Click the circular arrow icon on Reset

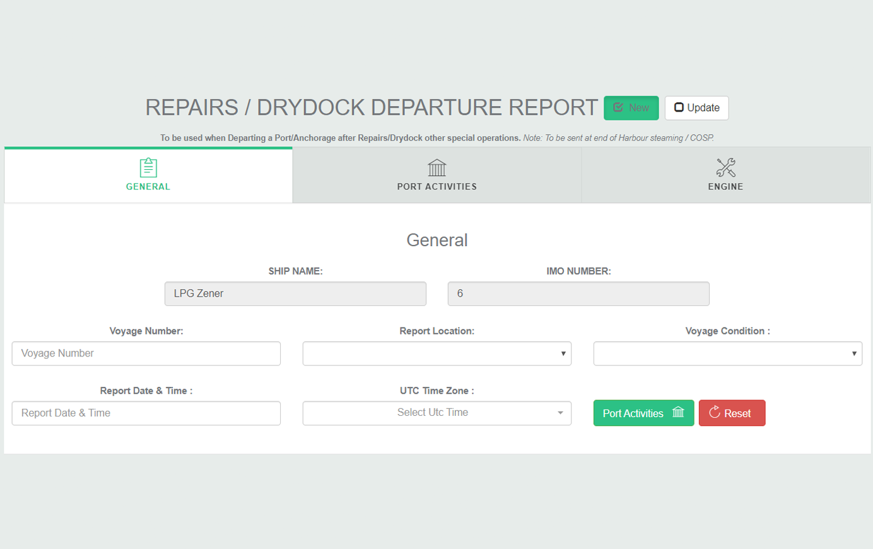click(x=715, y=413)
